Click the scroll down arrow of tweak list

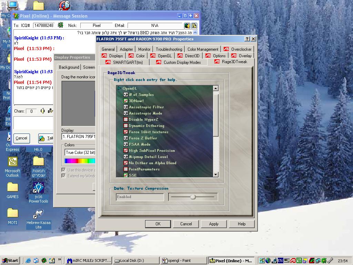point(216,174)
